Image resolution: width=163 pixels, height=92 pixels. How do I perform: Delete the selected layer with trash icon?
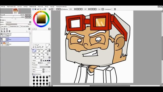[9, 31]
